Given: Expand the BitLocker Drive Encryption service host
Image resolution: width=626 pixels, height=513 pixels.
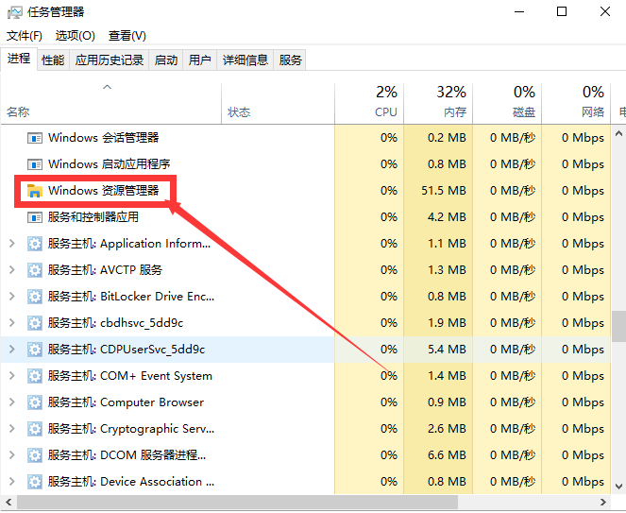Looking at the screenshot, I should 11,297.
